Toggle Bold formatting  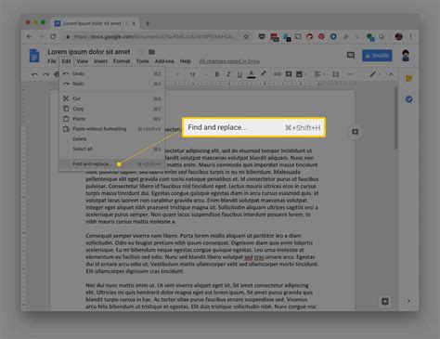217,74
